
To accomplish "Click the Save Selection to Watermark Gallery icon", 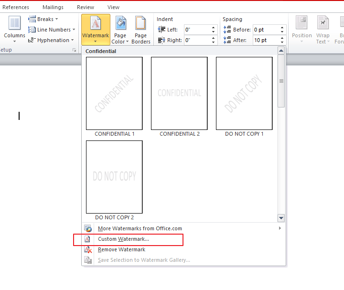I will [88, 260].
